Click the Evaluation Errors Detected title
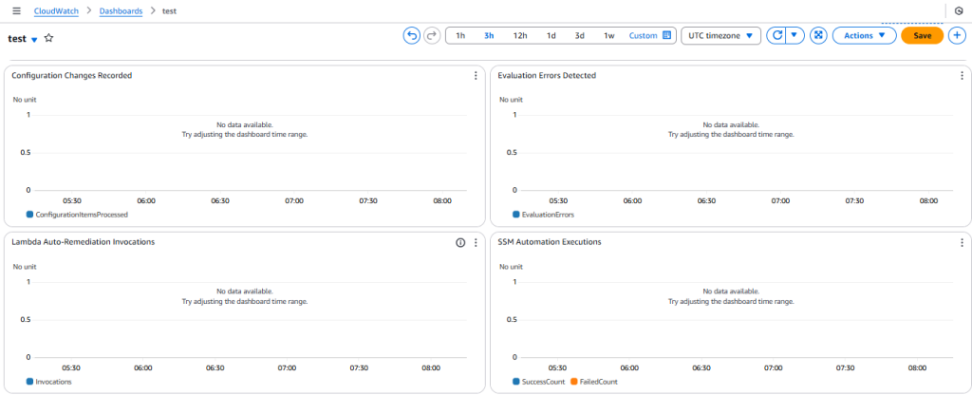Viewport: 972px width, 395px height. tap(547, 76)
